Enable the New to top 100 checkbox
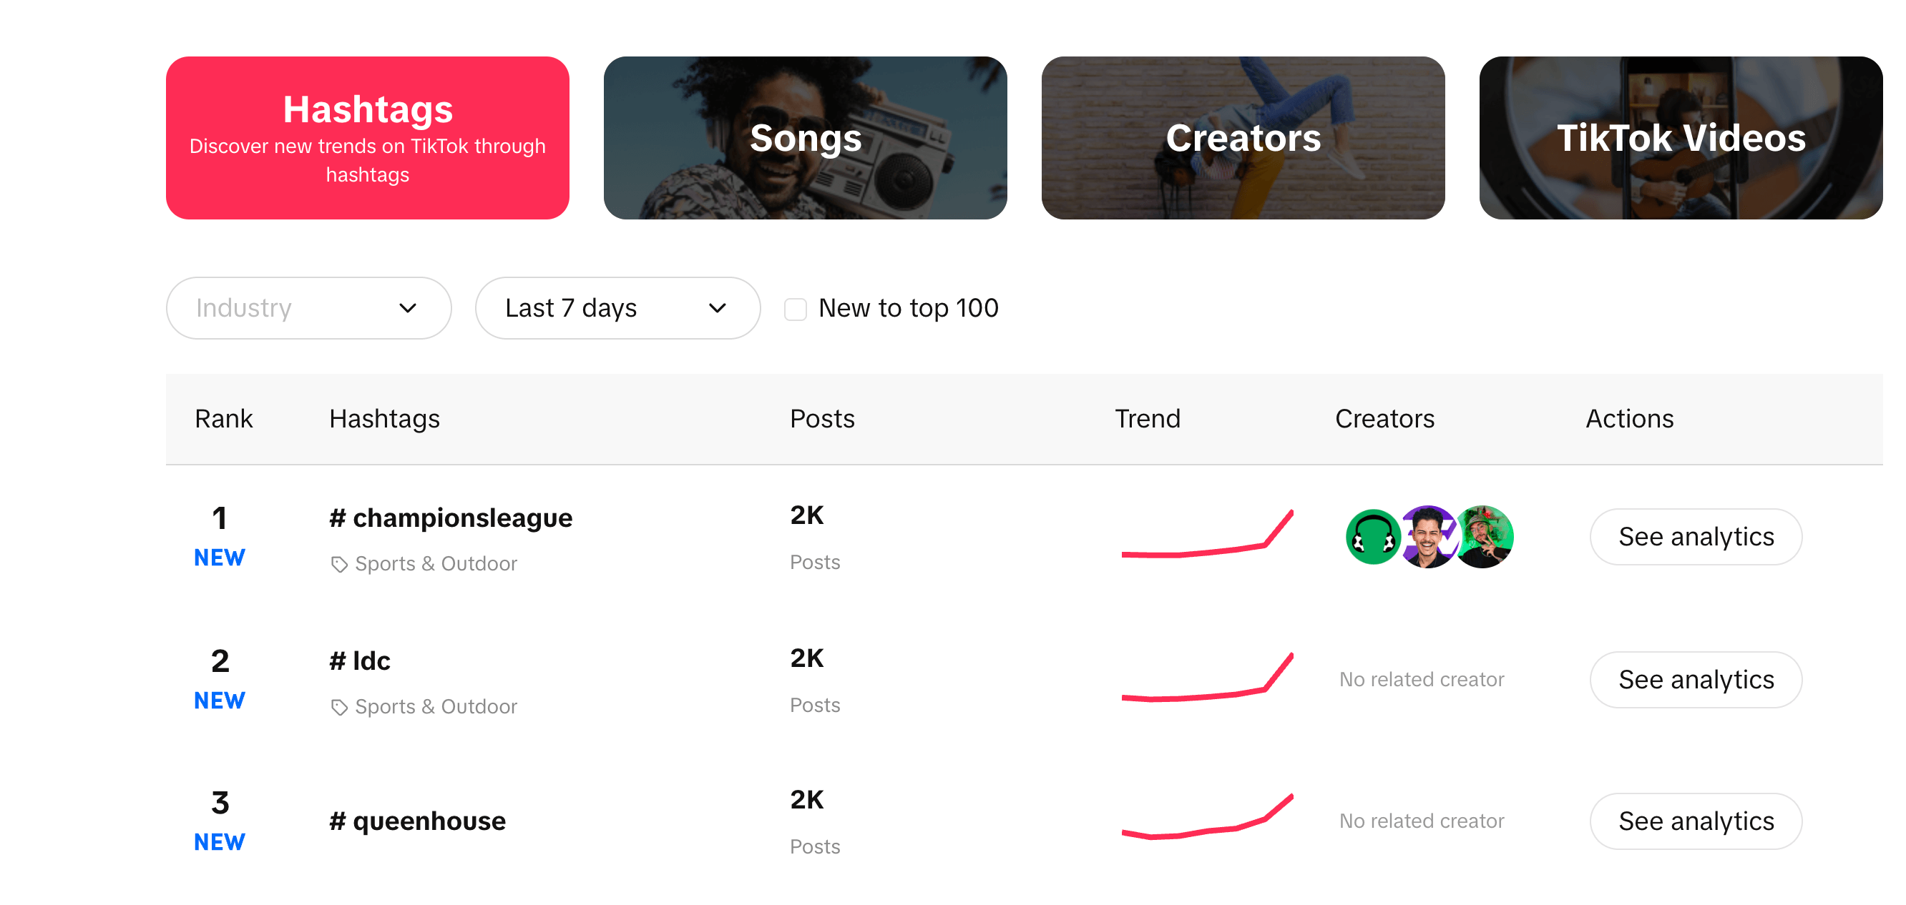Viewport: 1906px width, 905px height. 796,309
